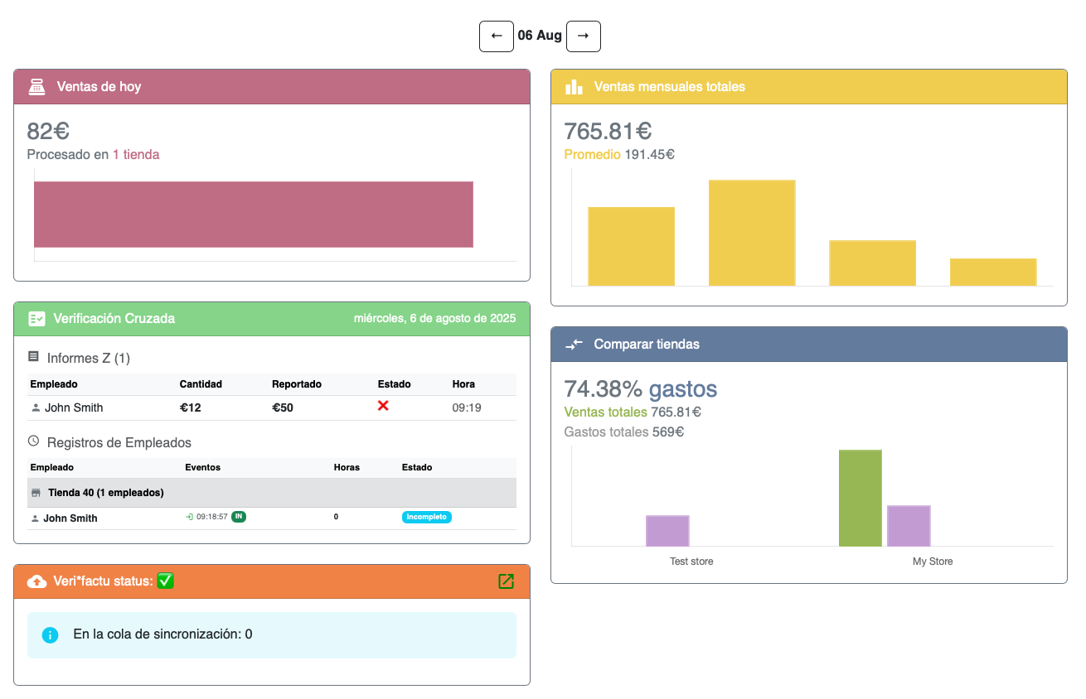Select the Tienda 40 group row
The height and width of the screenshot is (699, 1086).
271,492
